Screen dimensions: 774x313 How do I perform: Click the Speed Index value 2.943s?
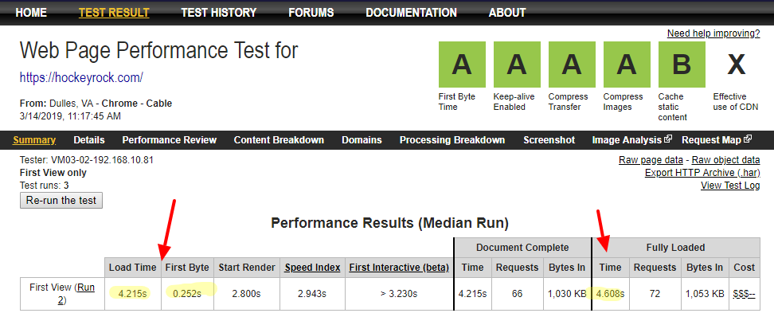coord(312,294)
